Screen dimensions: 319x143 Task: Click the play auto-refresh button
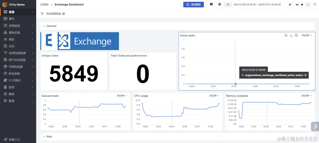coord(302,5)
